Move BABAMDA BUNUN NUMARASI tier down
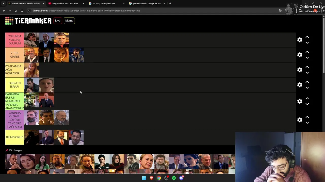Viewport: 325px width, 182px height. (x=307, y=104)
